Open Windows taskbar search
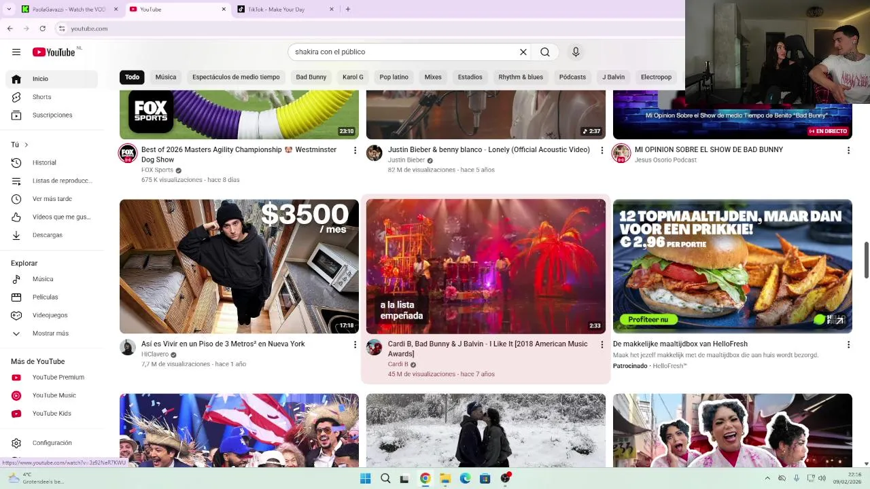 coord(385,478)
